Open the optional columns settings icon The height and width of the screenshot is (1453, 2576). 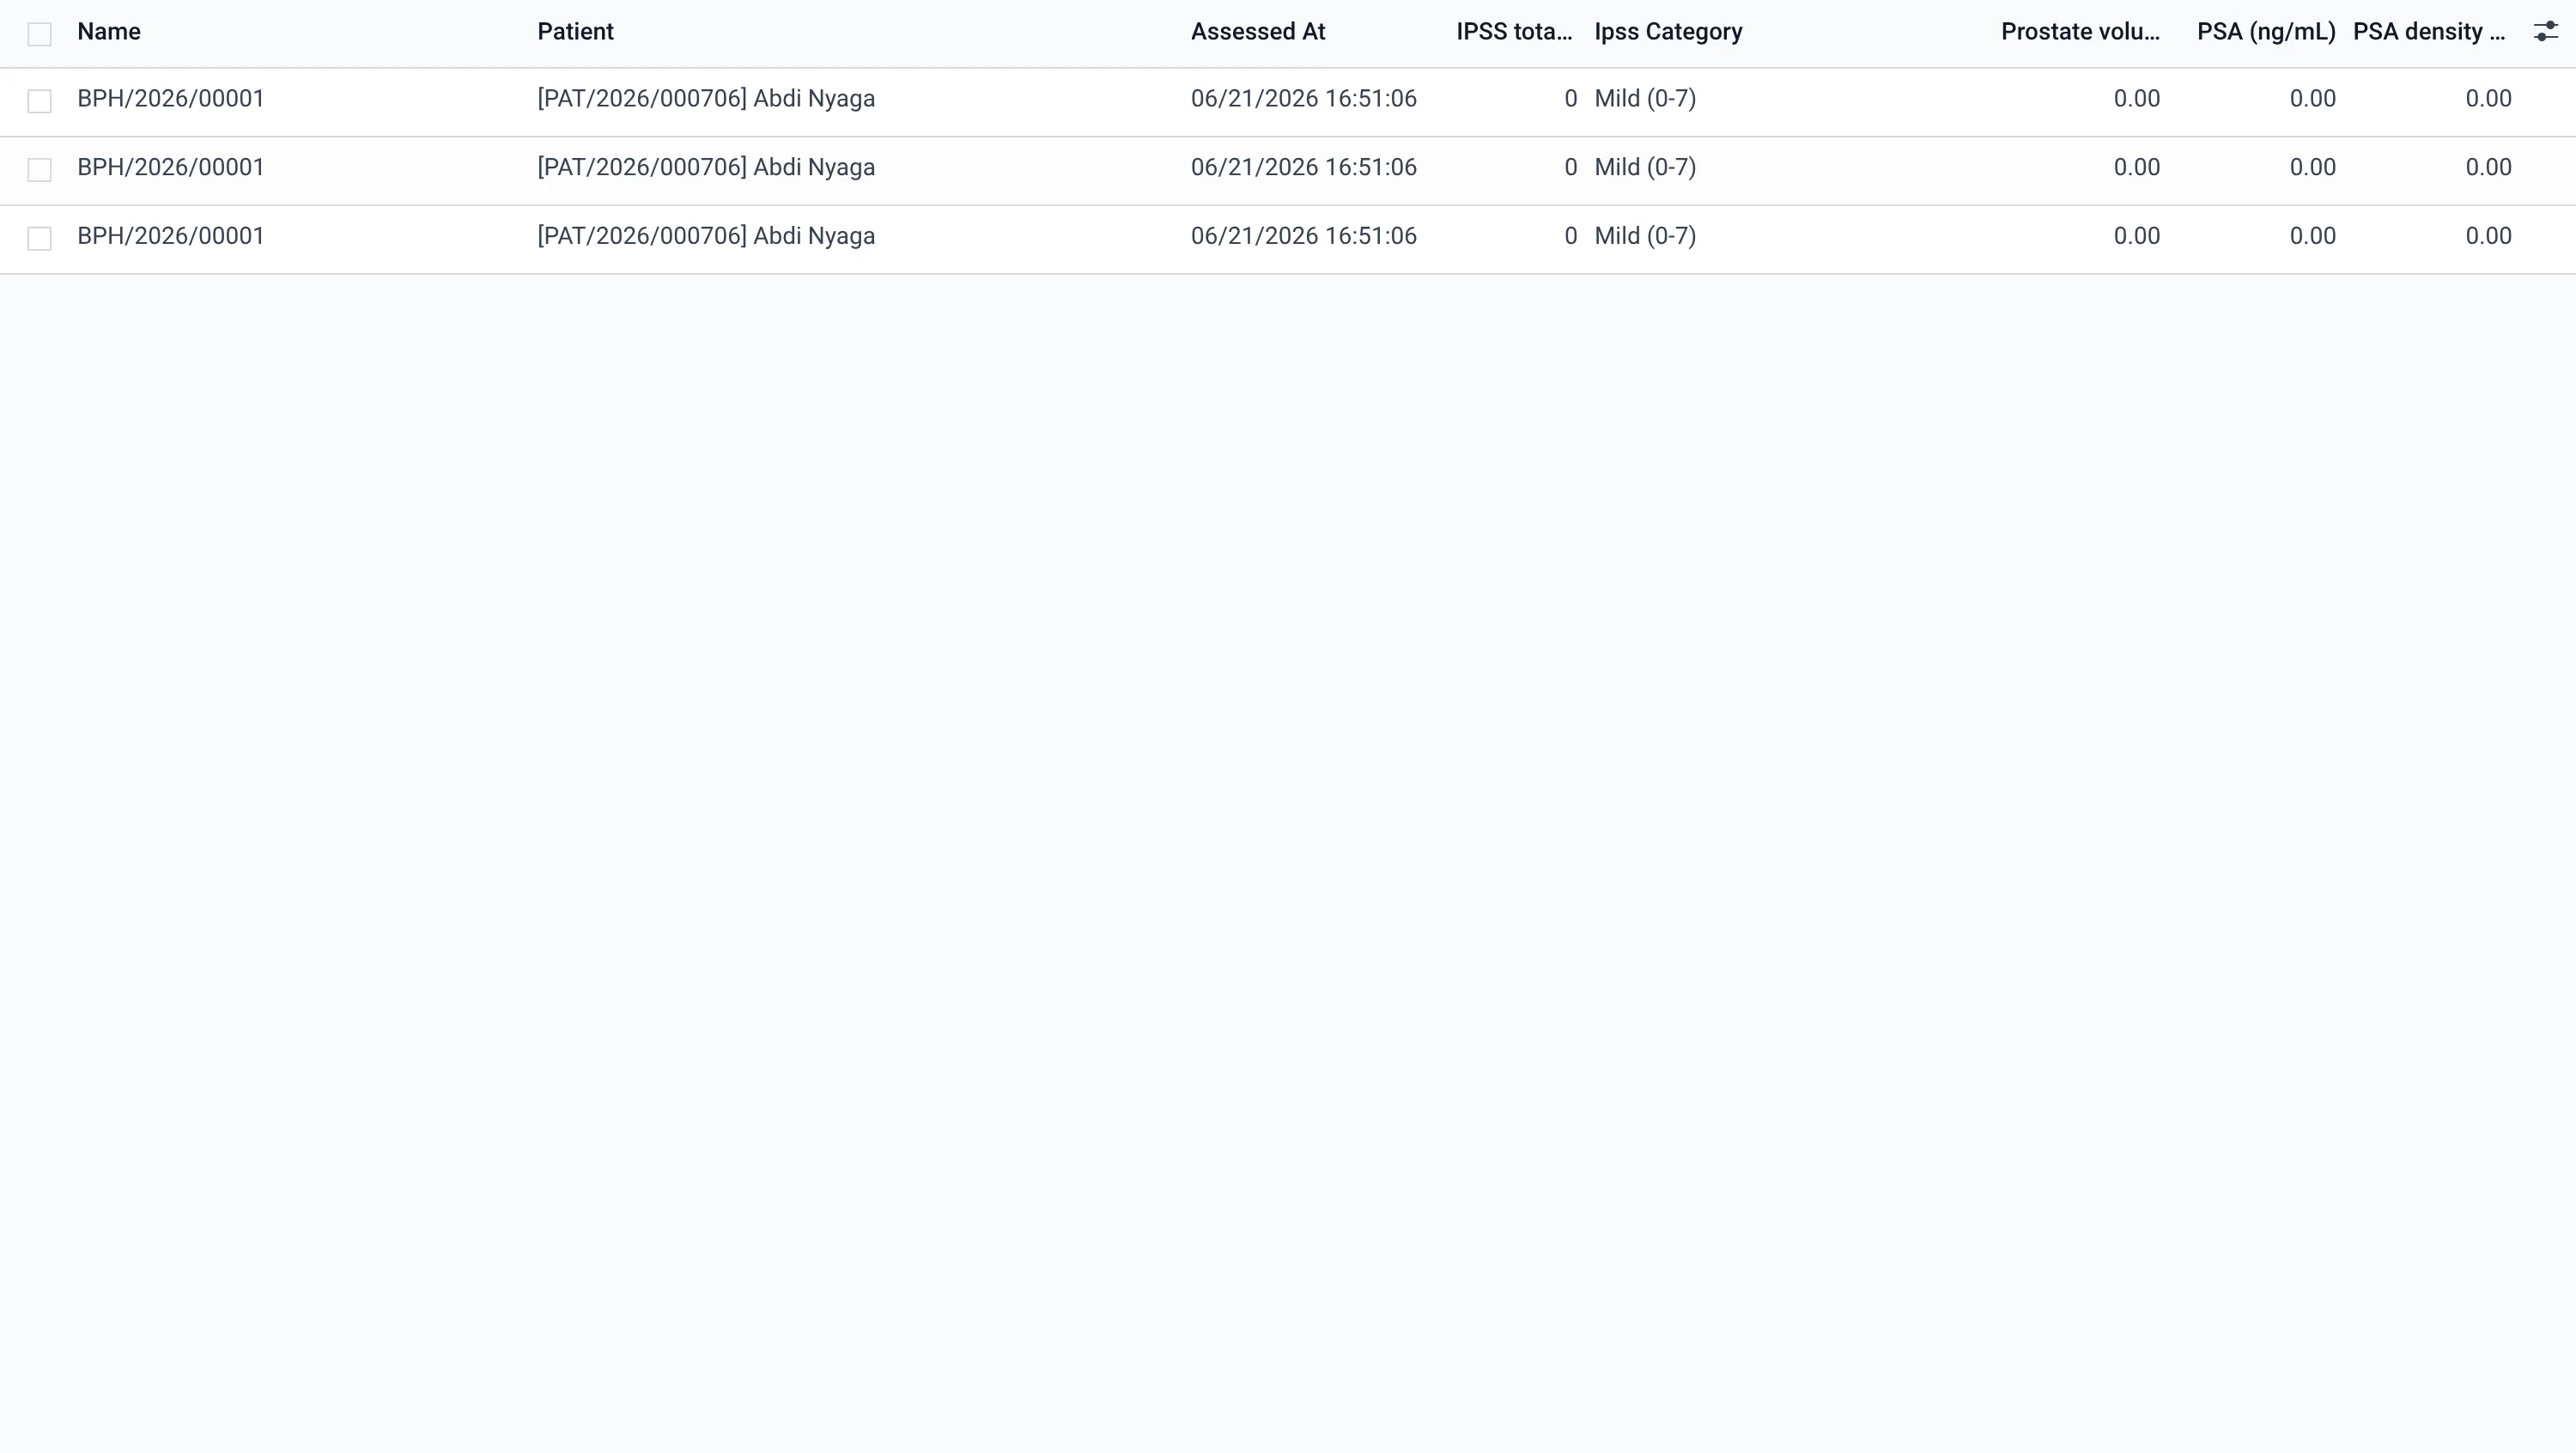[x=2545, y=32]
